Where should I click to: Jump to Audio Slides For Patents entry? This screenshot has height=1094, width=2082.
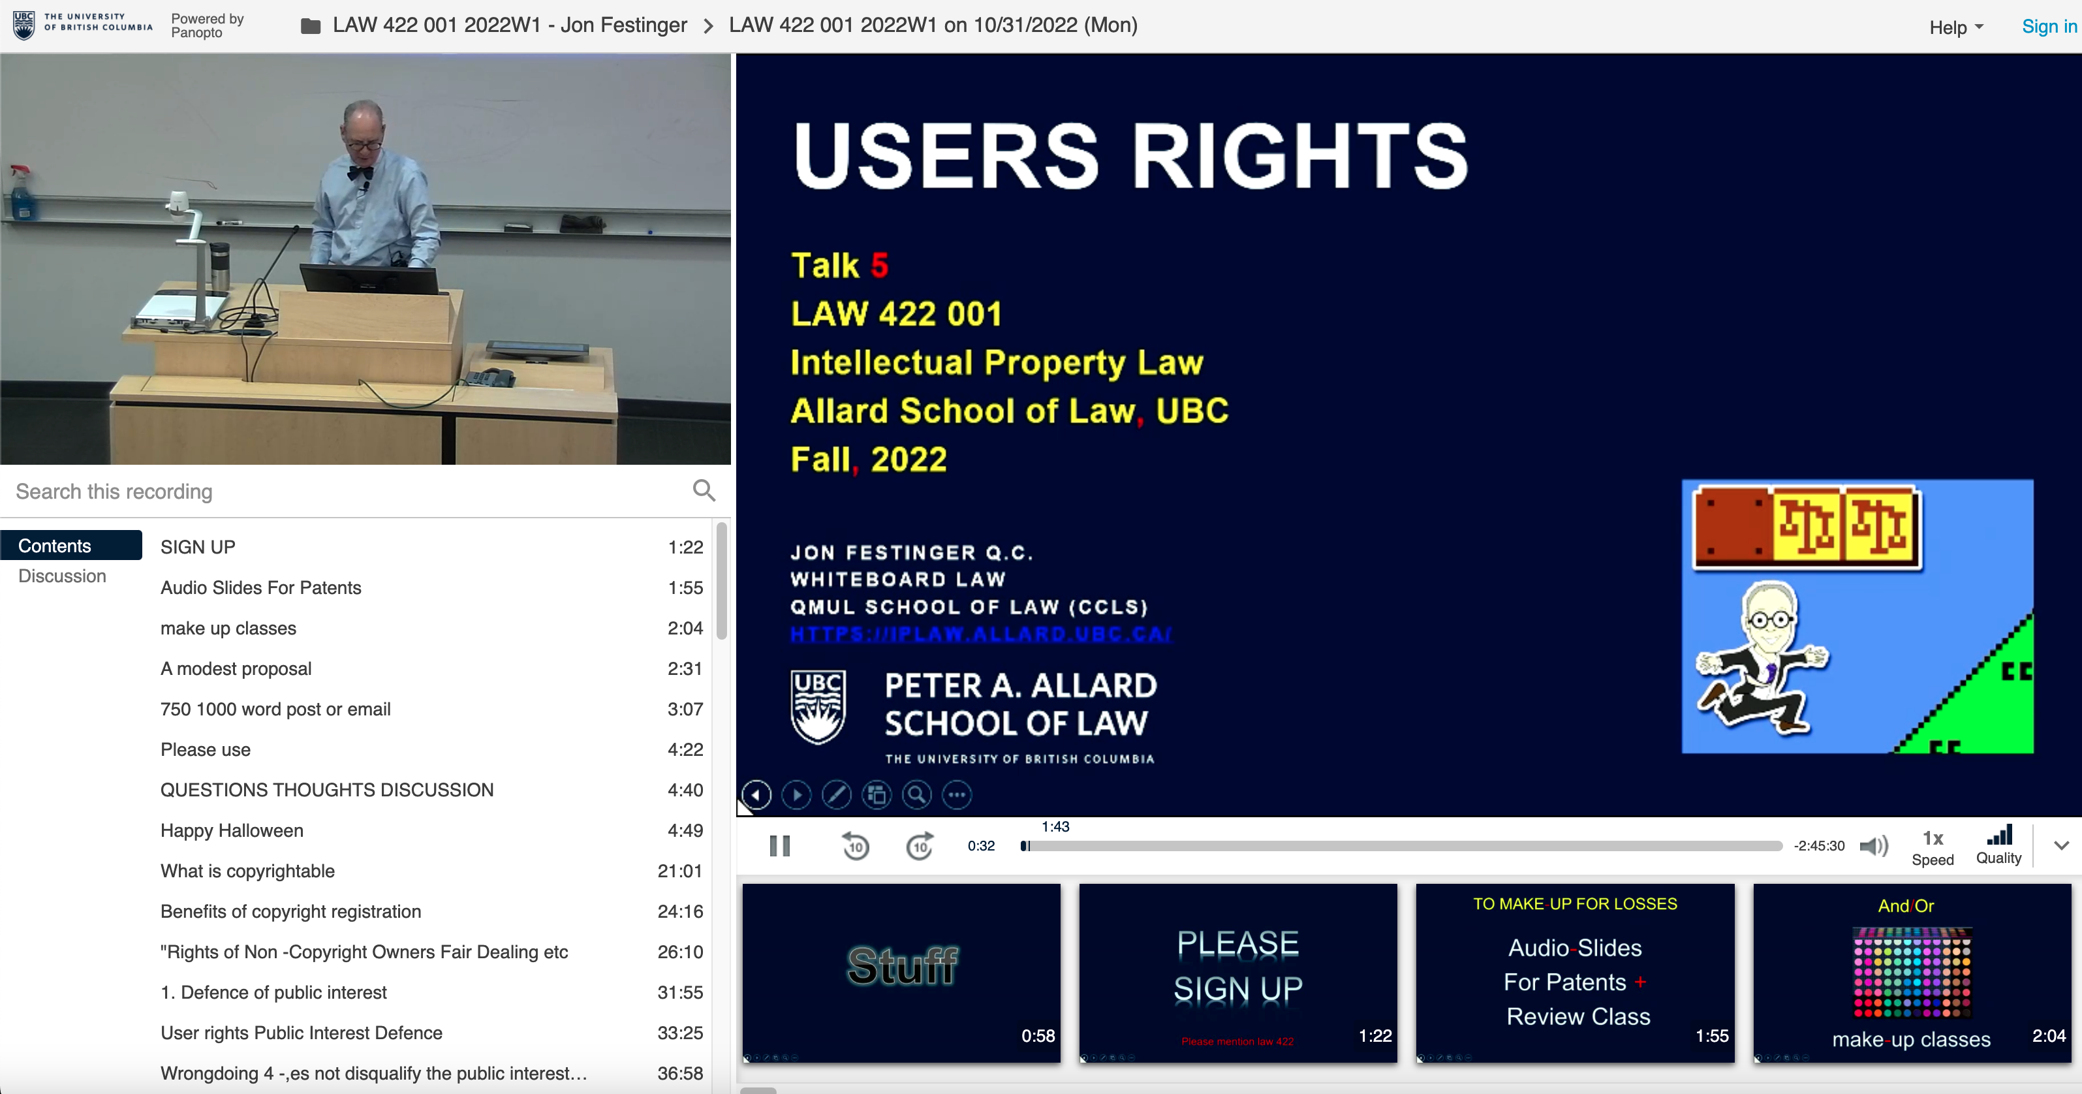tap(431, 588)
